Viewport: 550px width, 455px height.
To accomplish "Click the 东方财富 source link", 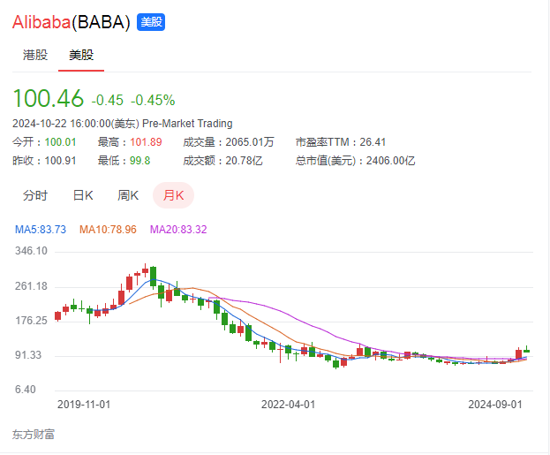I will tap(34, 435).
